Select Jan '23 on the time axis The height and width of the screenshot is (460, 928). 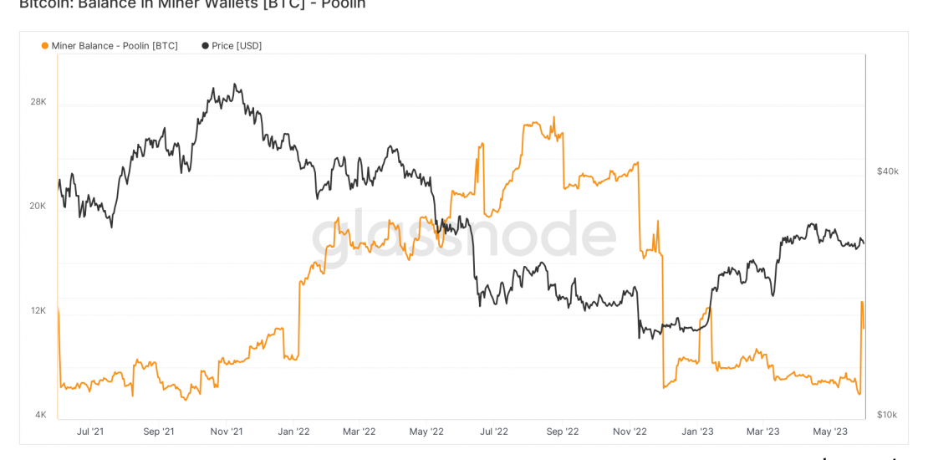point(697,432)
